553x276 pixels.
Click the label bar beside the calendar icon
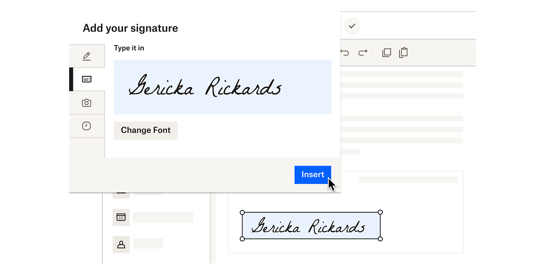click(163, 217)
